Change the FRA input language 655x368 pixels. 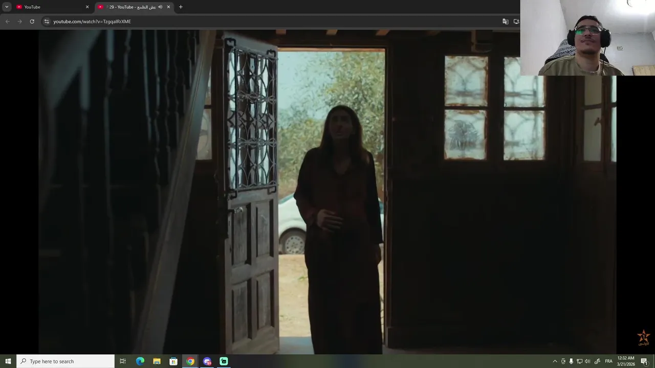point(608,361)
